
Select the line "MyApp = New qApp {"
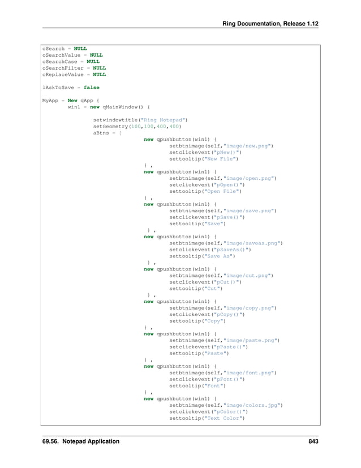click(71, 100)
